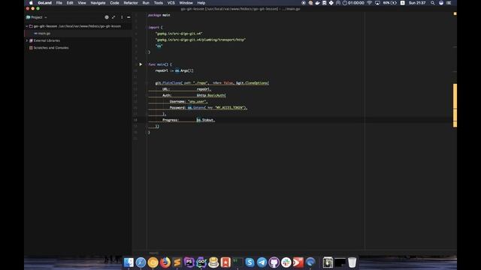Open the Window menu
Screen dimensions: 481x270
coord(186,3)
